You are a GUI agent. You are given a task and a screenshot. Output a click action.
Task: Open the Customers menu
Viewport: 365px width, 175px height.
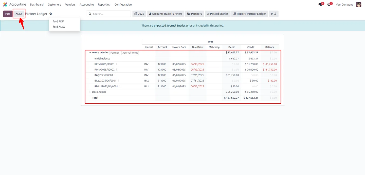click(x=54, y=5)
